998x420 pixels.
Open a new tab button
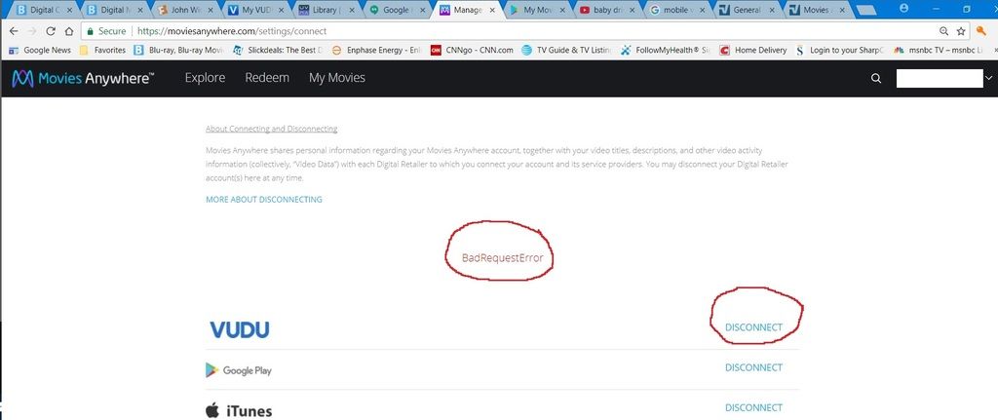click(866, 10)
